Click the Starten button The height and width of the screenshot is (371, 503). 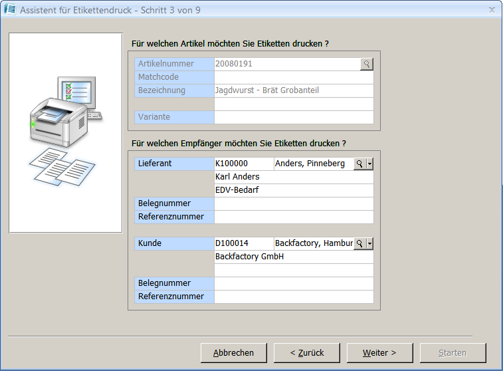[453, 352]
